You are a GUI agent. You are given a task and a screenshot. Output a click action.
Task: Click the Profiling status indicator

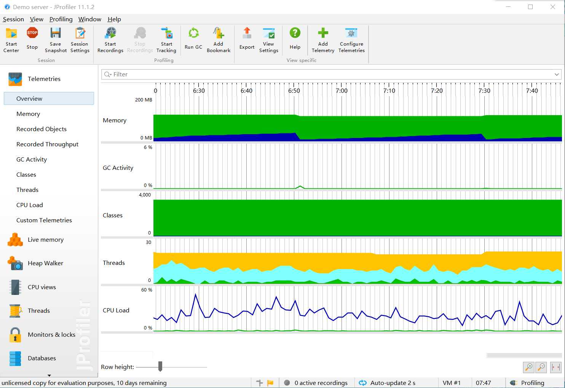coord(528,383)
